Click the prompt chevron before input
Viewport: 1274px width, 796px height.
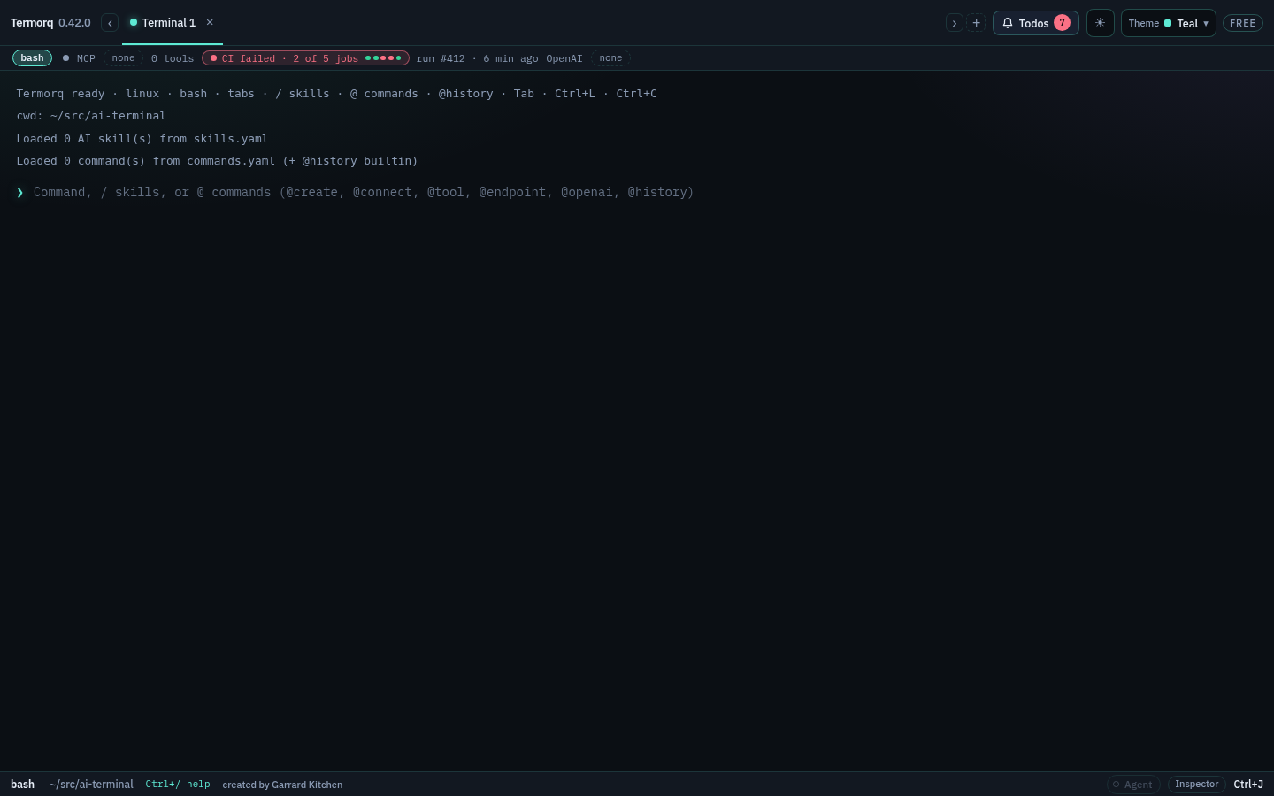point(19,192)
